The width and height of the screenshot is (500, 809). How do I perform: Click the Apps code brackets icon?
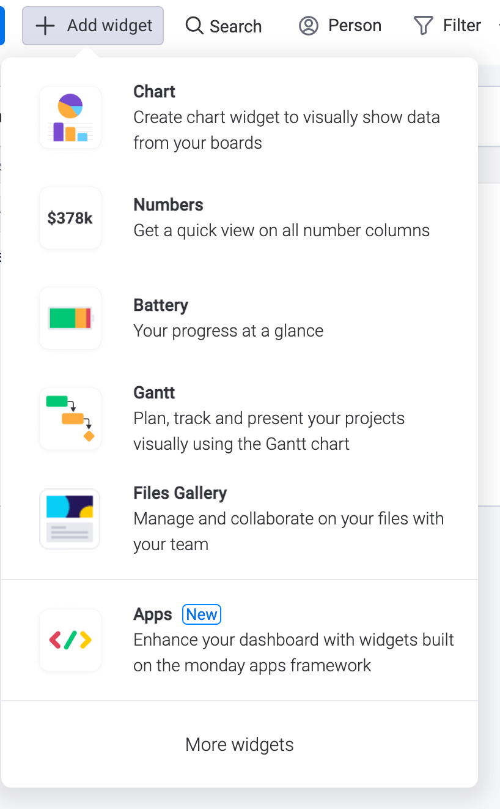click(70, 640)
